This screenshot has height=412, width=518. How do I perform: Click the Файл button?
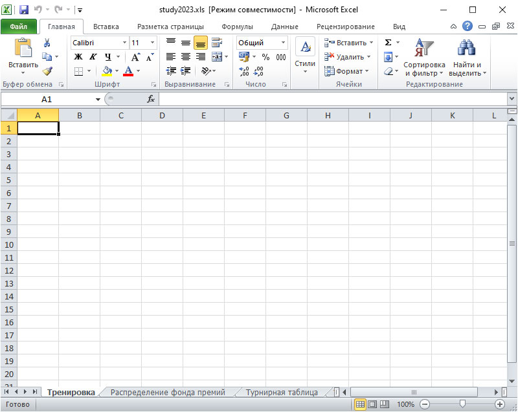18,27
